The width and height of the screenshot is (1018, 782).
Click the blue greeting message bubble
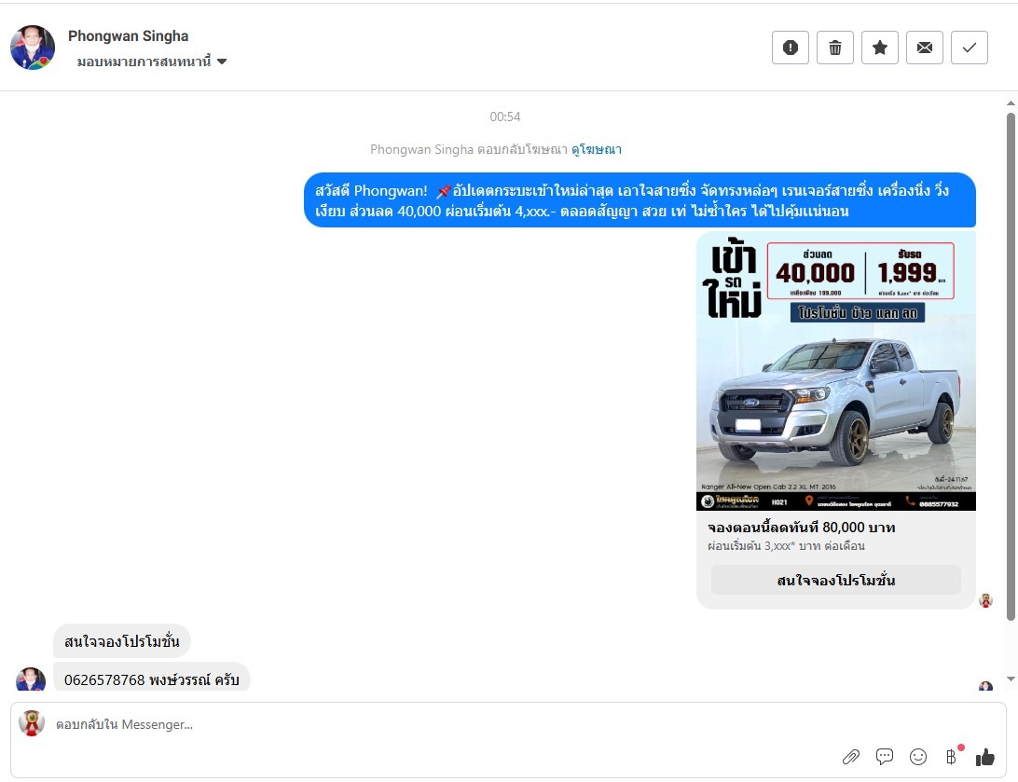pyautogui.click(x=640, y=199)
